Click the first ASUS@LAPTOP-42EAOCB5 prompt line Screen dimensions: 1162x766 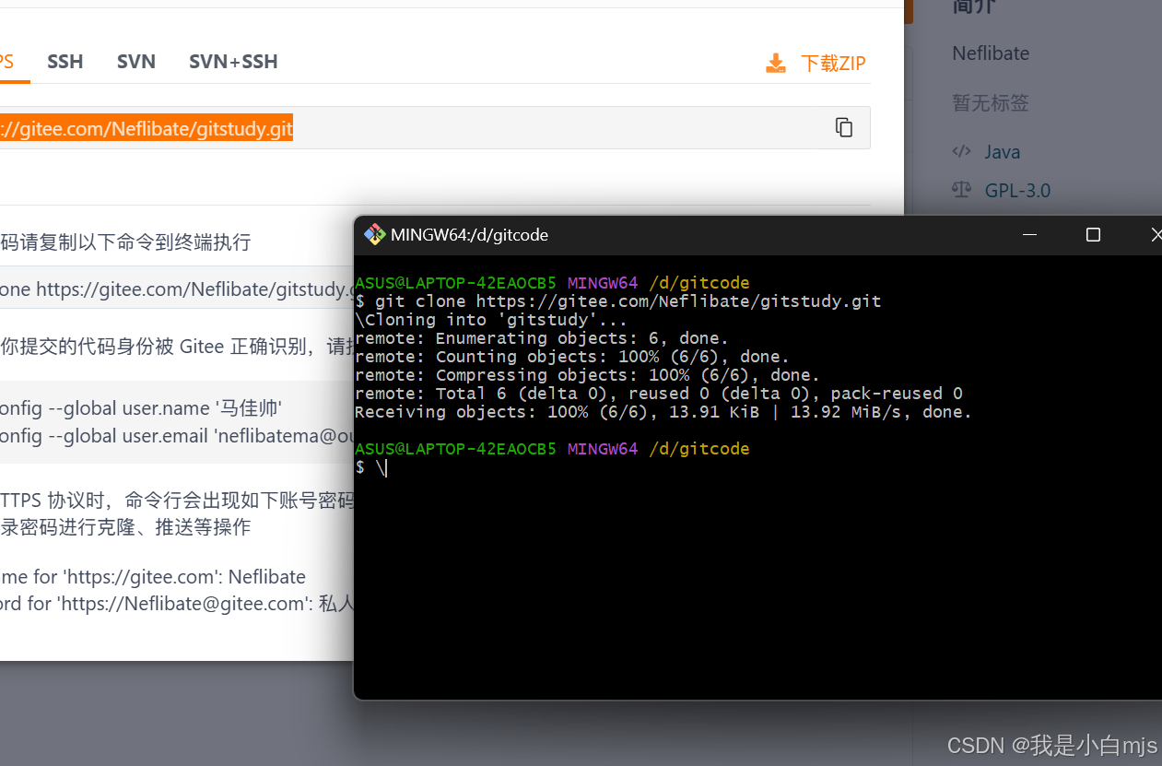tap(552, 283)
